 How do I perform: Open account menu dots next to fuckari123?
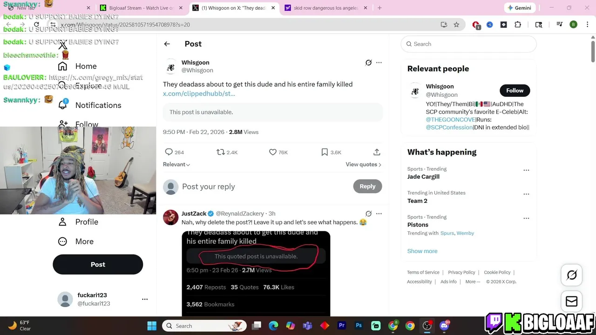(x=145, y=299)
